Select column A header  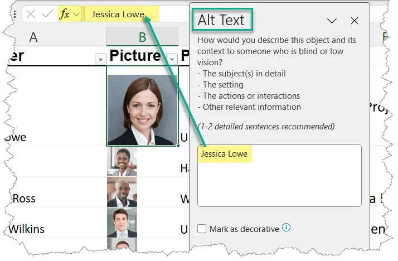point(33,37)
